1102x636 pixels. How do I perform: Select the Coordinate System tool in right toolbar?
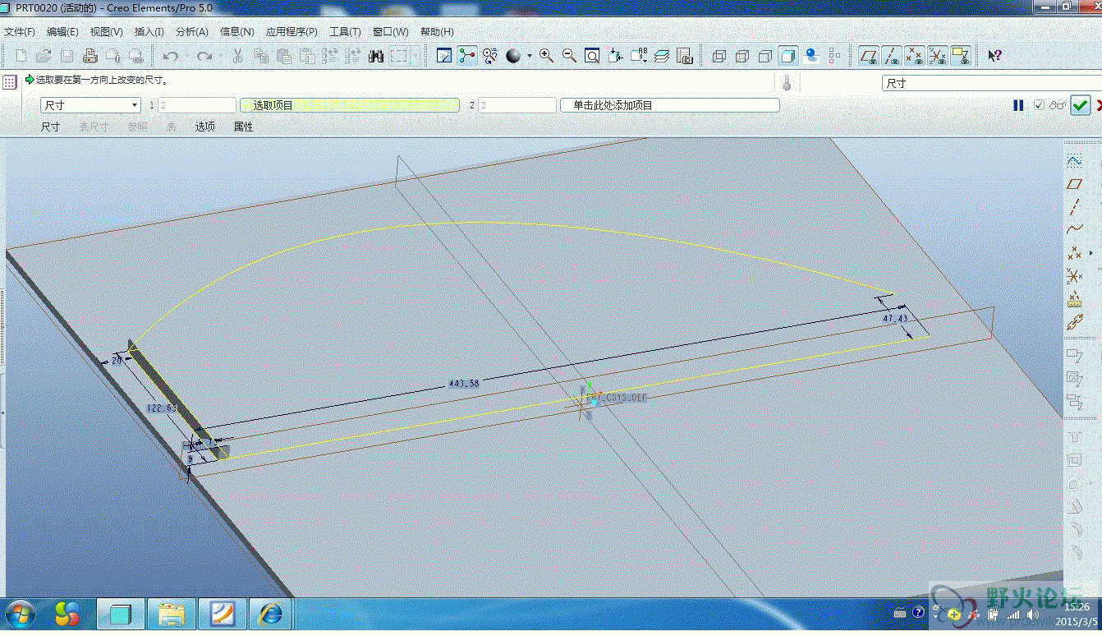tap(1074, 276)
